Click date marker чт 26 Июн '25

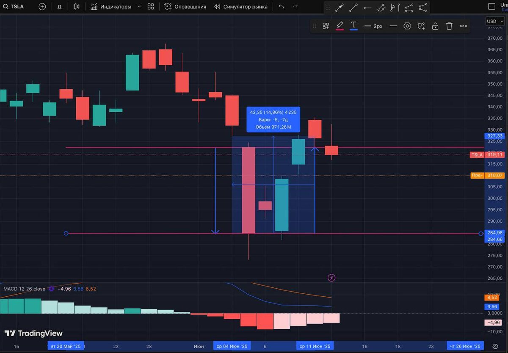(465, 346)
